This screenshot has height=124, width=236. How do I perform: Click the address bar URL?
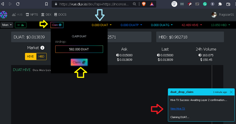click(x=94, y=4)
